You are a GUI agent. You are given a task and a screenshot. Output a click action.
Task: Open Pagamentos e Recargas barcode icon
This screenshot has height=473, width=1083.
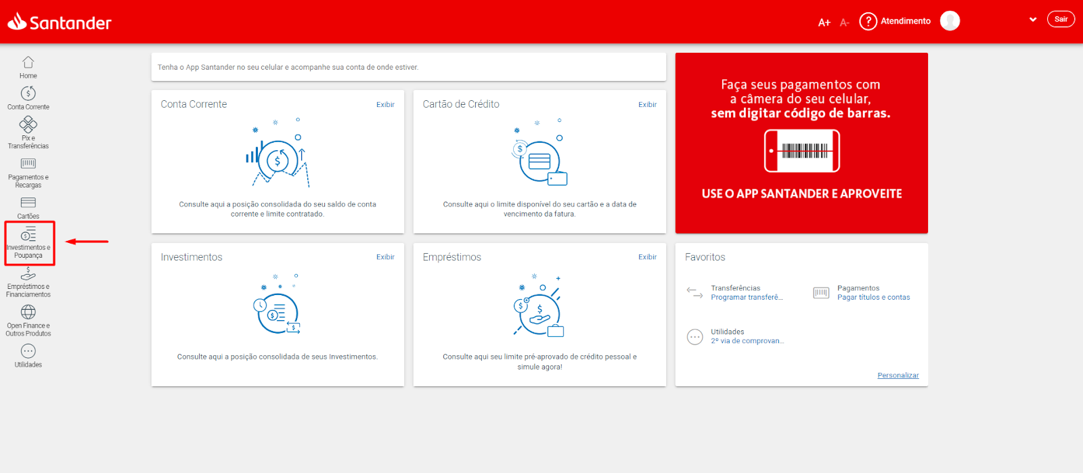28,163
